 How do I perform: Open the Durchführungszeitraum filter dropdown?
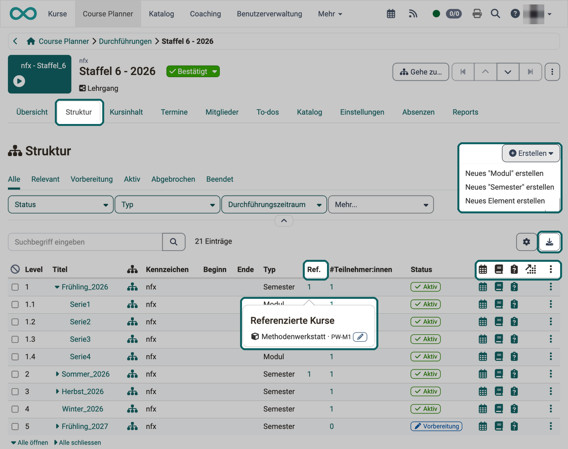point(274,205)
